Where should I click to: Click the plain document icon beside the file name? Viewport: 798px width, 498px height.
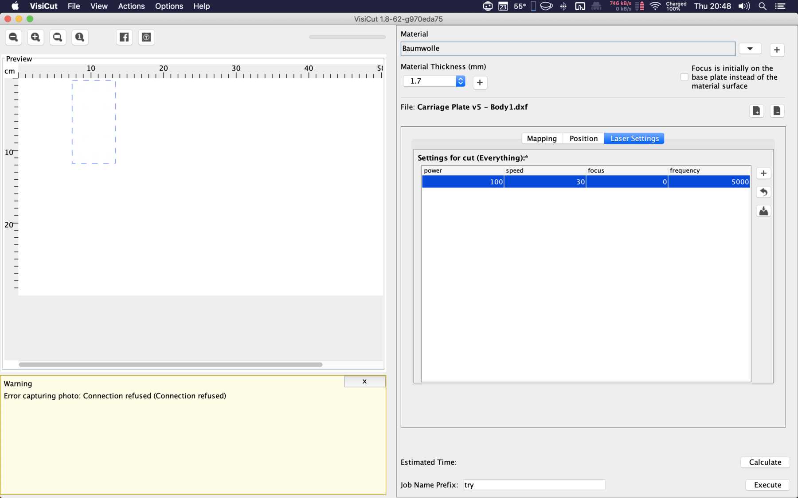point(777,111)
